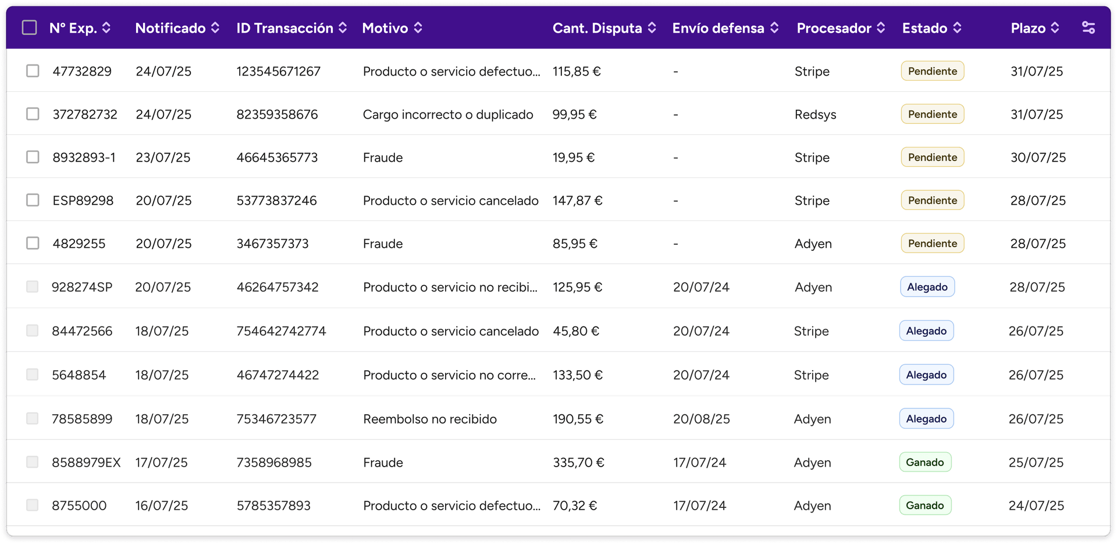Click the Ganado badge for case 8588979EX
This screenshot has height=544, width=1117.
pos(924,463)
